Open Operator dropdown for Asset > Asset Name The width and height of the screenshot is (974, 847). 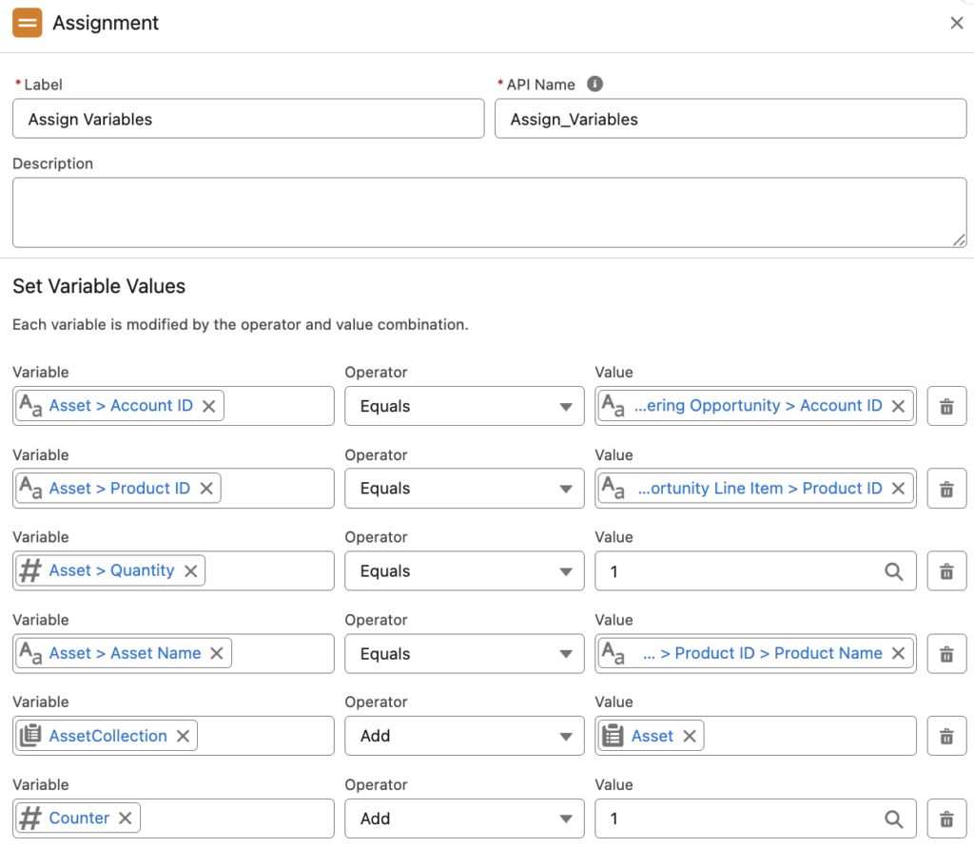[x=463, y=654]
